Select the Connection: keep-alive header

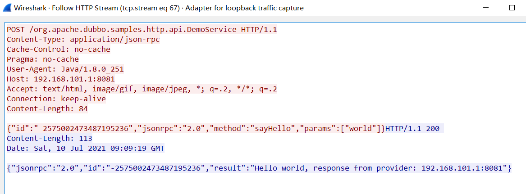[56, 99]
